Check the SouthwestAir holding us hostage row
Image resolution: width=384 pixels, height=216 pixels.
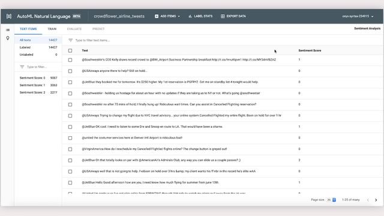click(70, 94)
